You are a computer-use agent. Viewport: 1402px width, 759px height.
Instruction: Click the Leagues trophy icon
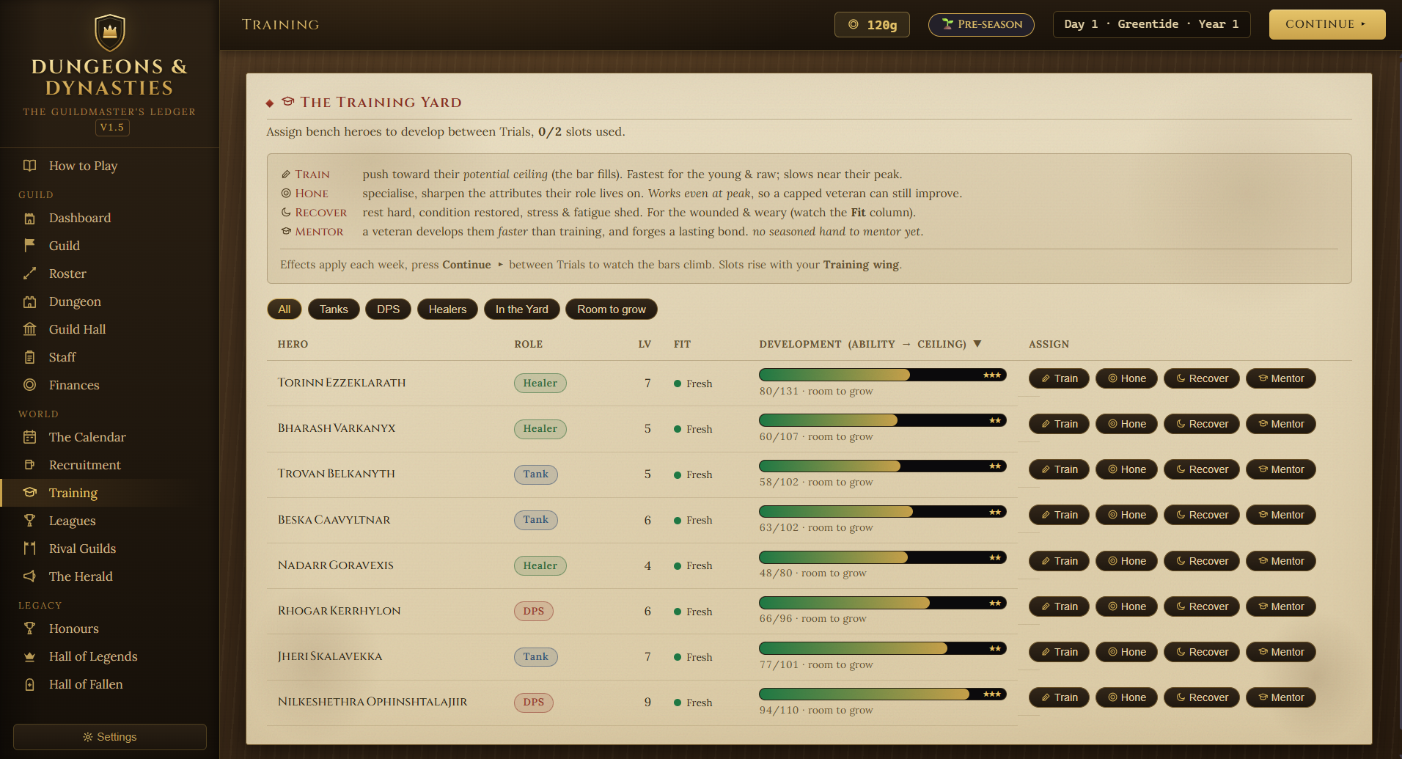[29, 521]
